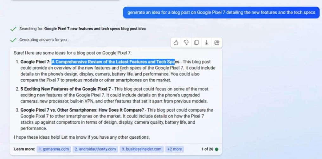Click the bold search query text
Image resolution: width=322 pixels, height=159 pixels.
[x=95, y=29]
